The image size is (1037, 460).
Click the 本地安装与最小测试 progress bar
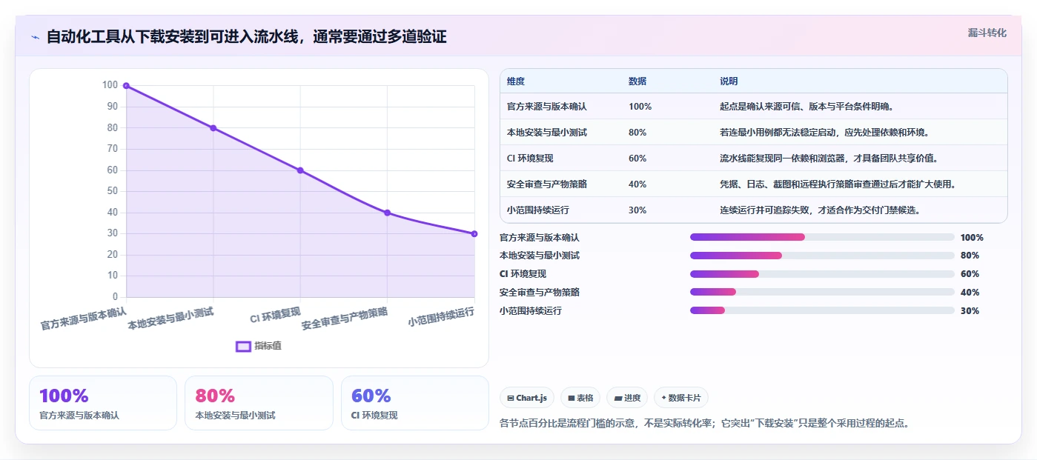point(822,256)
